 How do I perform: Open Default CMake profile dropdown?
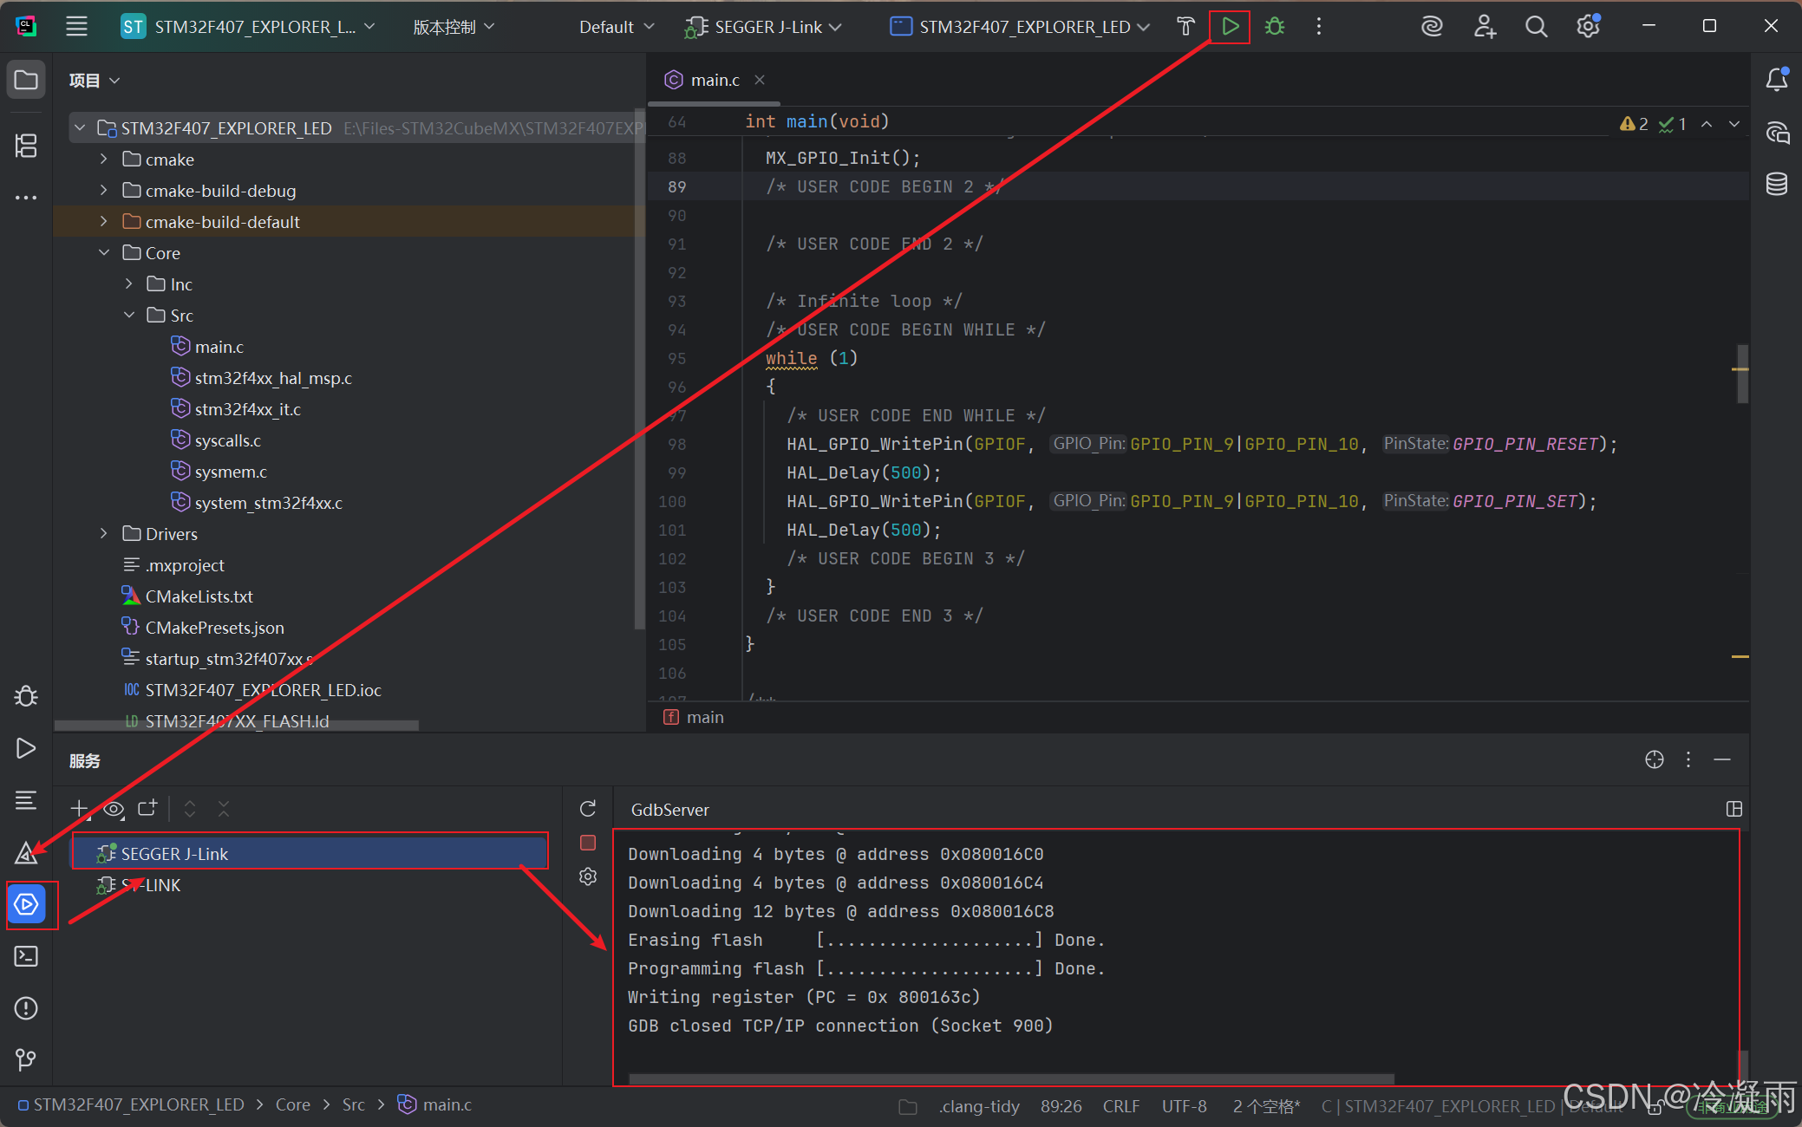(616, 27)
